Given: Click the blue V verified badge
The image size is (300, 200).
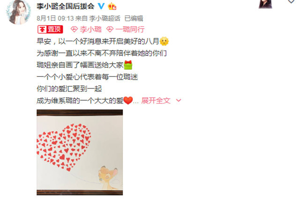Looking at the screenshot, I should click(x=101, y=6).
